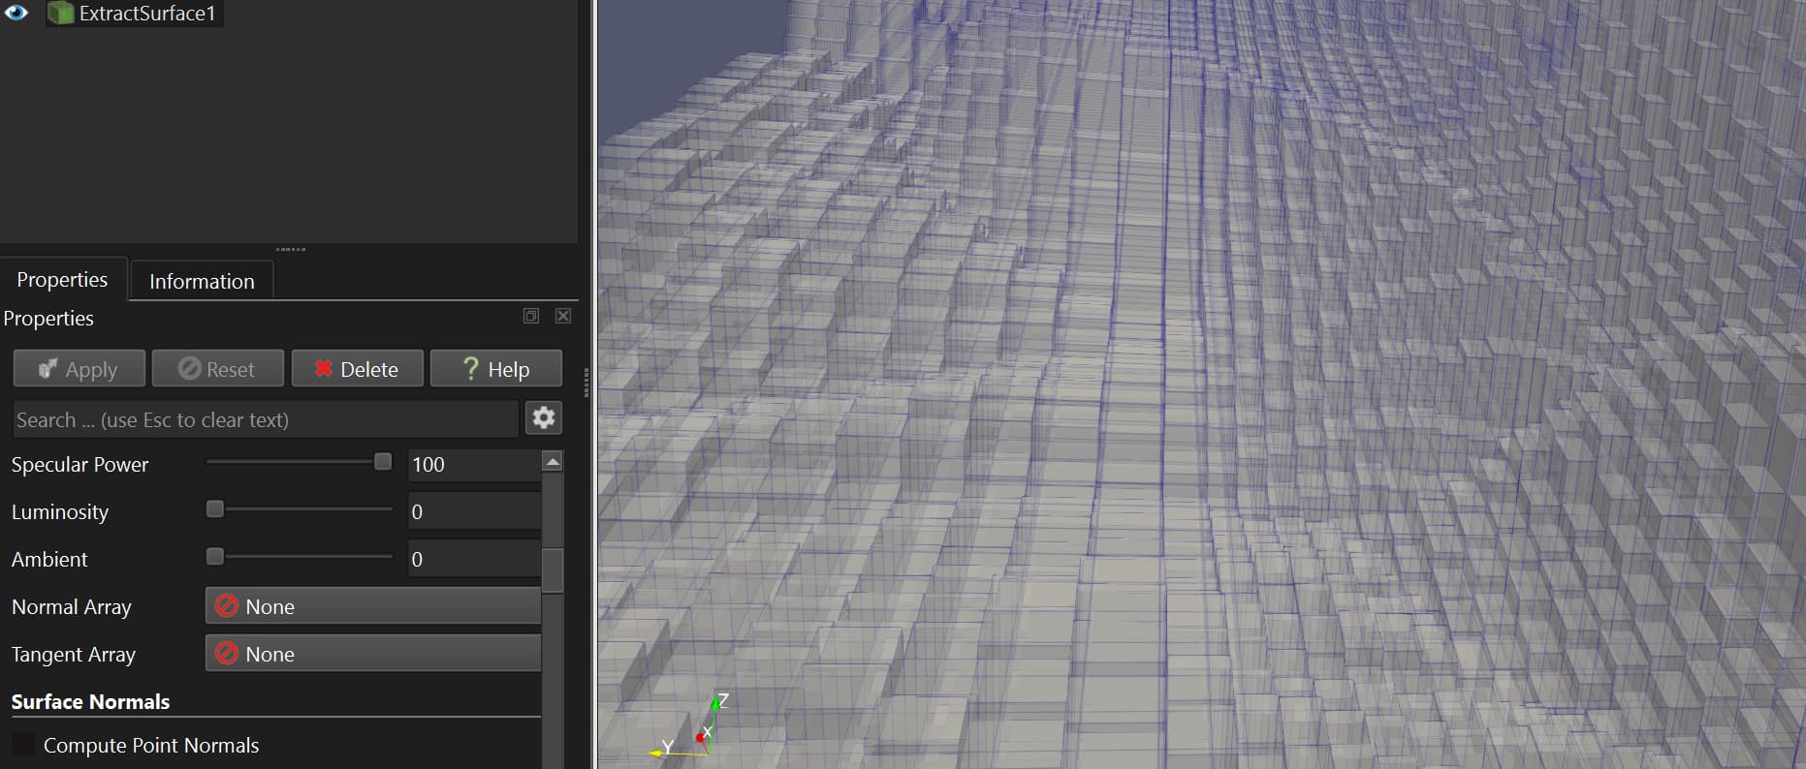Click the Luminosity slider handle
This screenshot has height=769, width=1806.
point(215,509)
